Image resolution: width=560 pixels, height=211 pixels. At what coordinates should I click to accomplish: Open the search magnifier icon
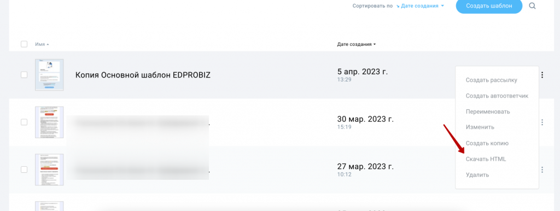tap(532, 5)
